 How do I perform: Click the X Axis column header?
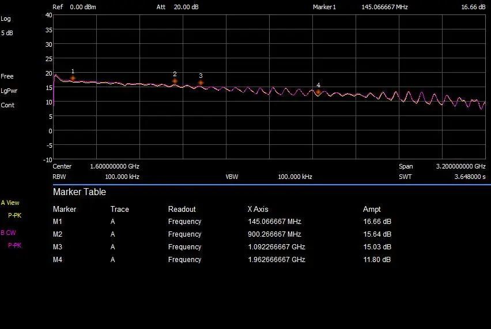click(258, 209)
